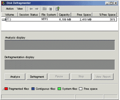
Task: Select the C: drive icon
Action: 4,19
